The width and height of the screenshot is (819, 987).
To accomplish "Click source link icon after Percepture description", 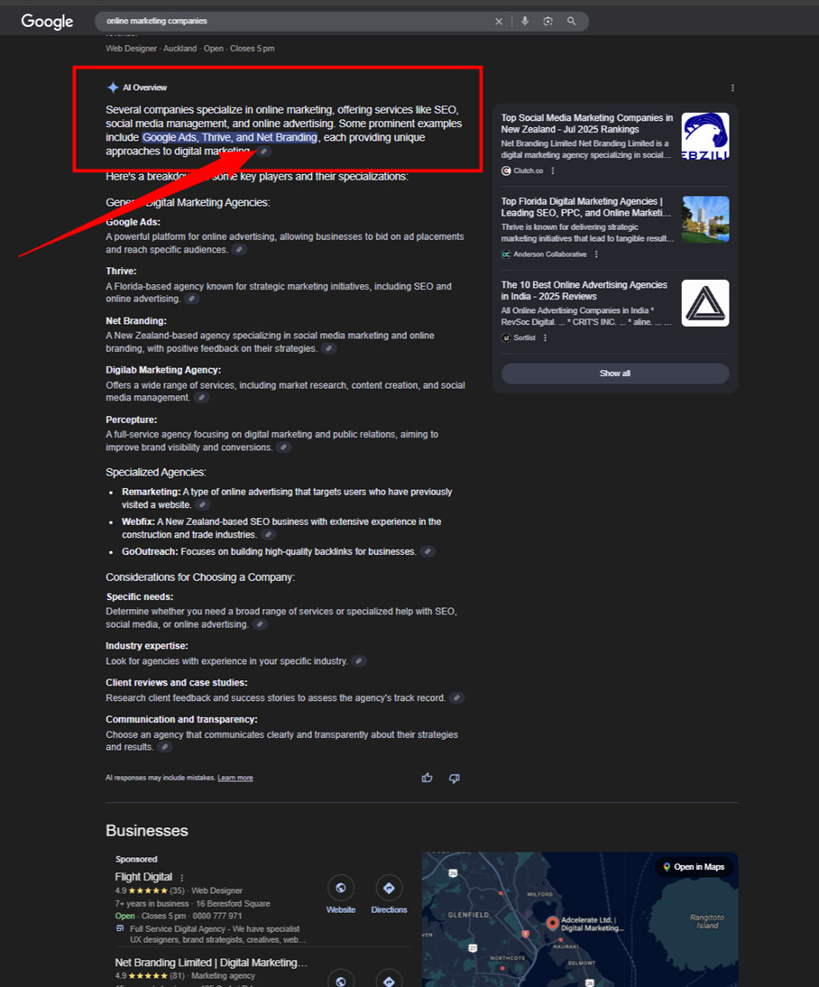I will tap(284, 447).
